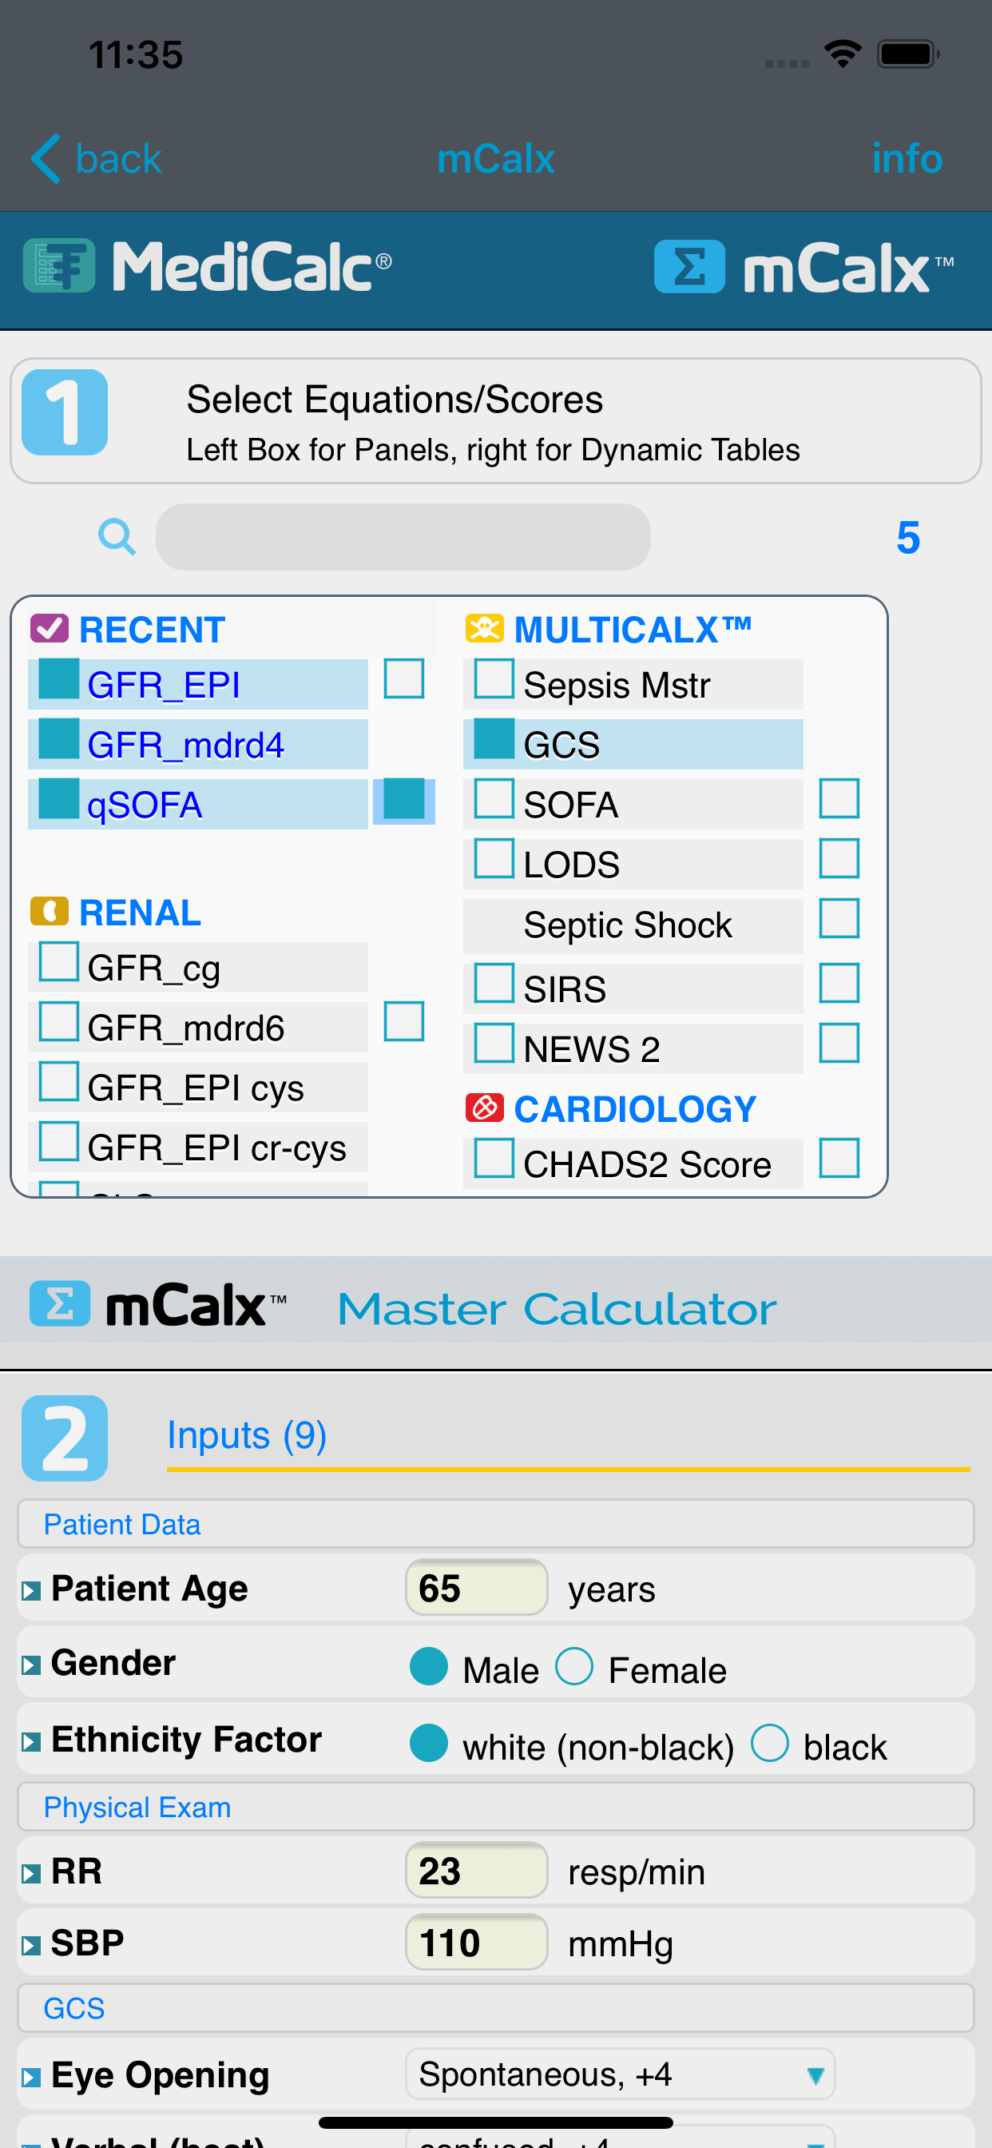The width and height of the screenshot is (992, 2148).
Task: Uncheck the GCS panel box
Action: click(494, 738)
